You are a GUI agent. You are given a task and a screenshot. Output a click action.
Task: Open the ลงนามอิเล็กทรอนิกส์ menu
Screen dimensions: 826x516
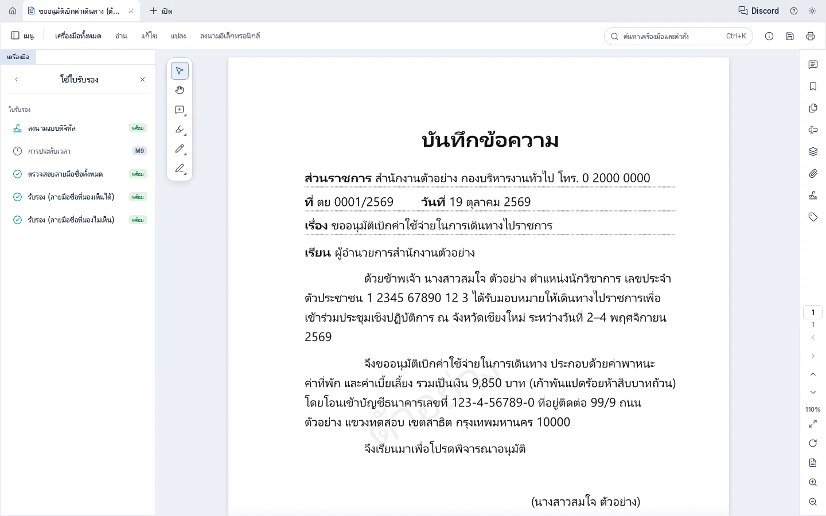(230, 36)
